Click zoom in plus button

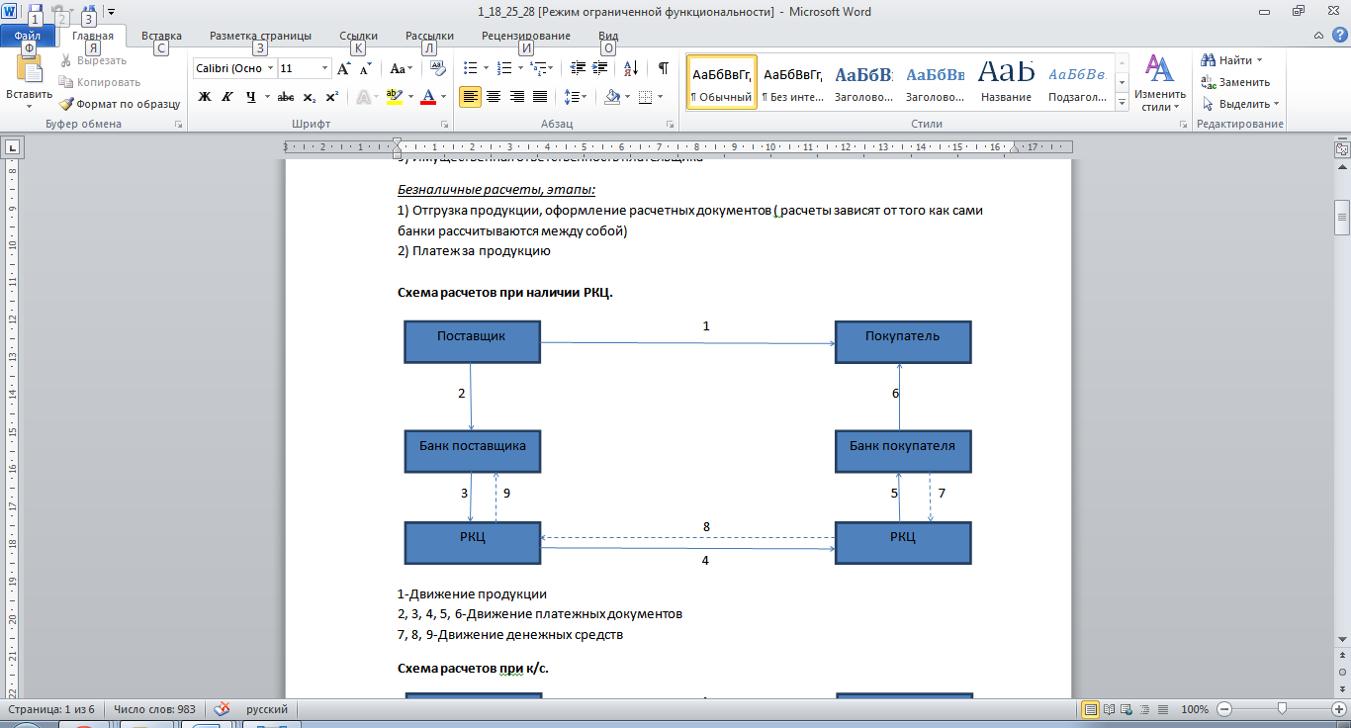click(1338, 709)
